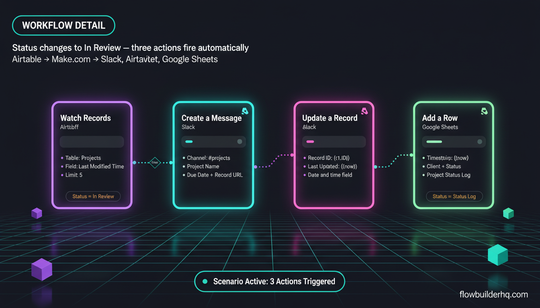Click the green input port on Add a Row card
The height and width of the screenshot is (308, 540).
tap(412, 155)
